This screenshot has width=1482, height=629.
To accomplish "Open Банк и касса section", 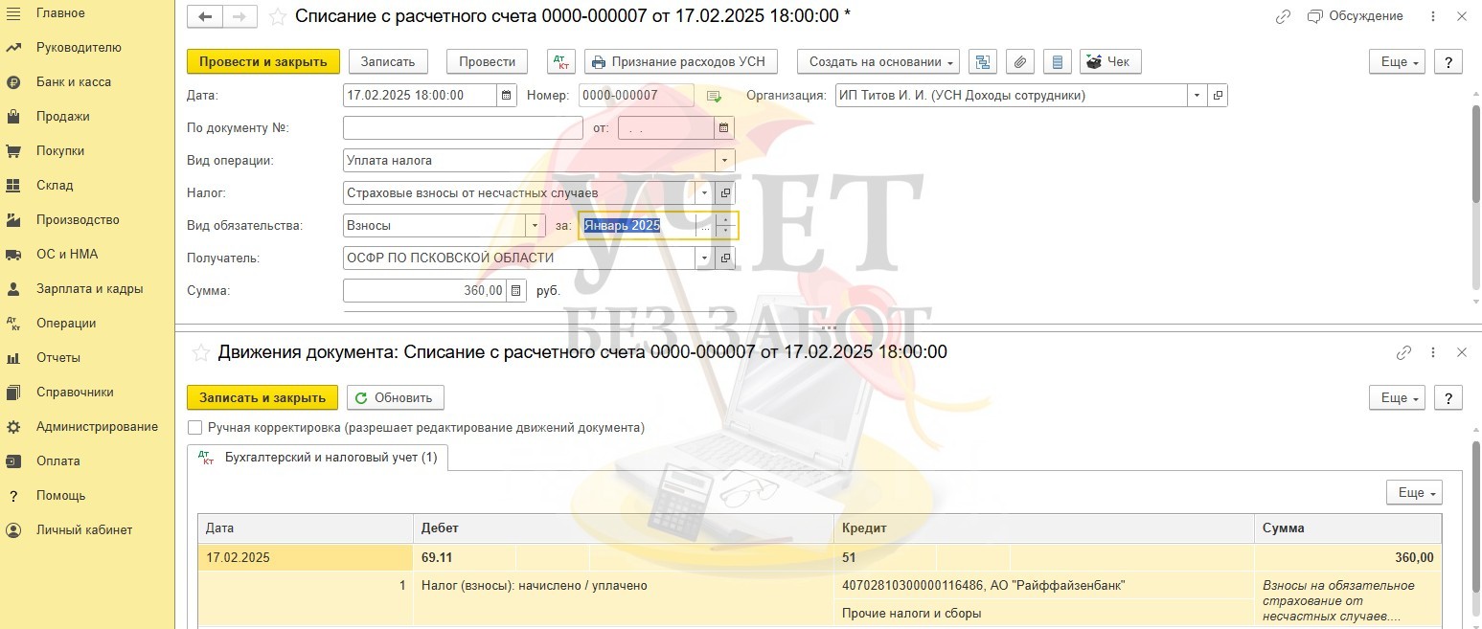I will [x=74, y=82].
